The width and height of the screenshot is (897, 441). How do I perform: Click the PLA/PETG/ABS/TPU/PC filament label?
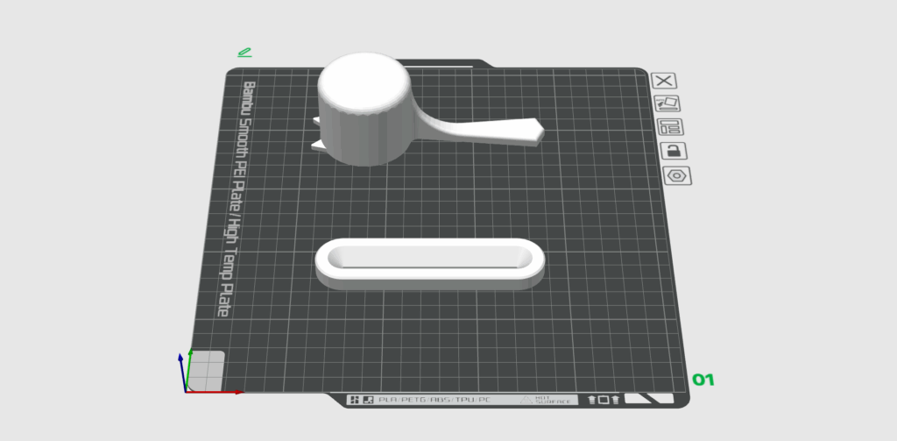click(x=434, y=400)
